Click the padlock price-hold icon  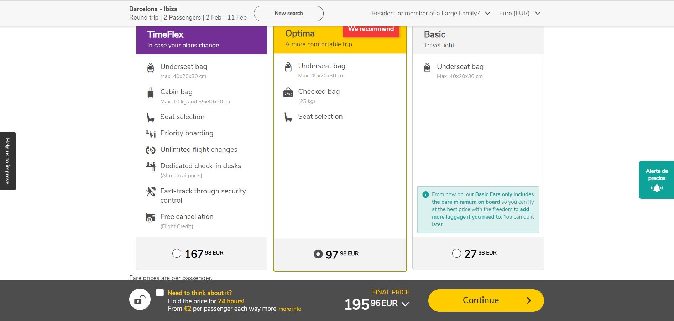pyautogui.click(x=140, y=300)
